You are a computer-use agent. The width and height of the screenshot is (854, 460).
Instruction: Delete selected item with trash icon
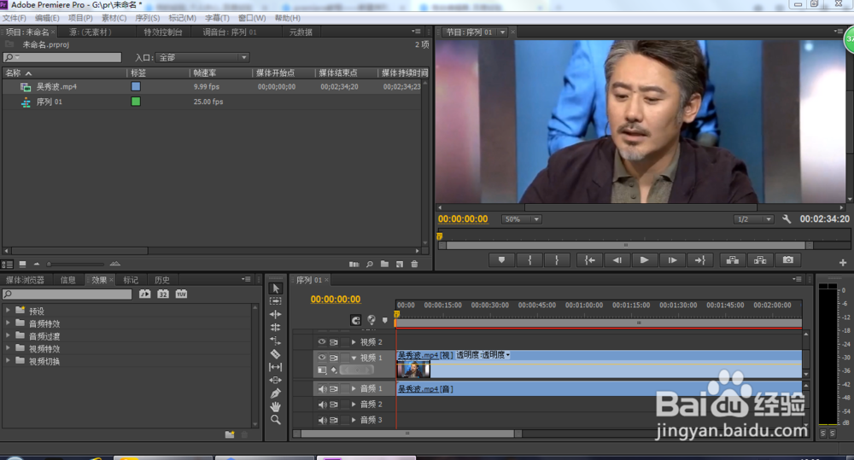coord(414,264)
